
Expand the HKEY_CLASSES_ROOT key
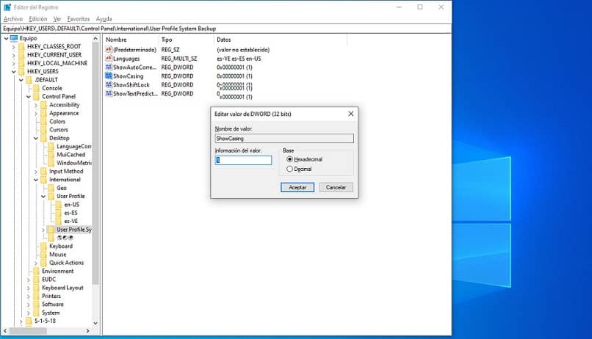[14, 46]
